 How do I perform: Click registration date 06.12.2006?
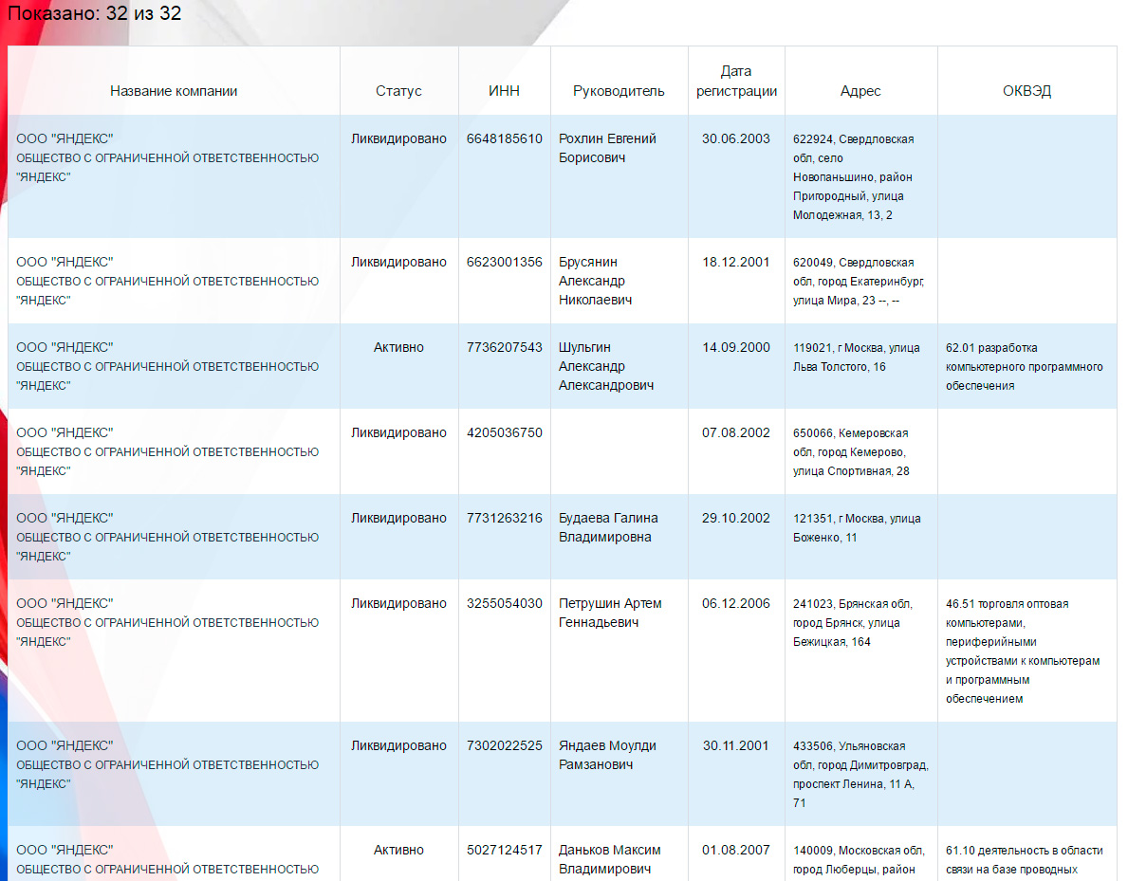point(736,603)
